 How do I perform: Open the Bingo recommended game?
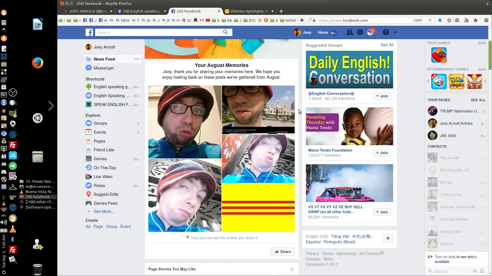(x=456, y=82)
